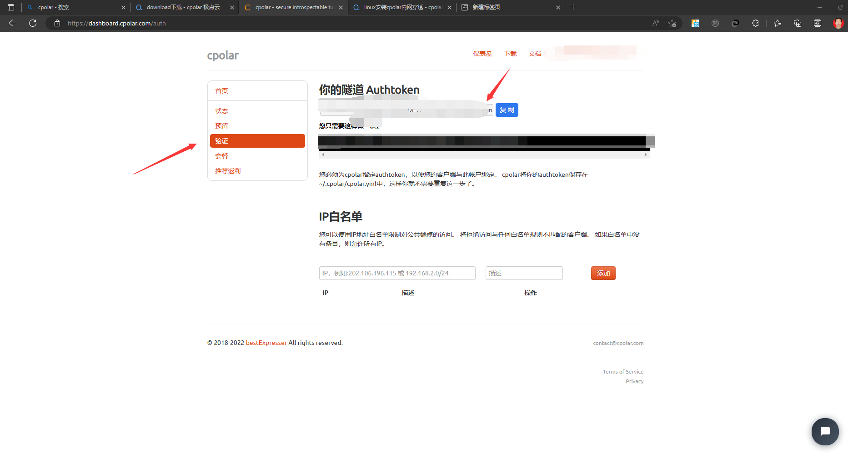Add this page to favorites
This screenshot has width=848, height=459.
[672, 23]
